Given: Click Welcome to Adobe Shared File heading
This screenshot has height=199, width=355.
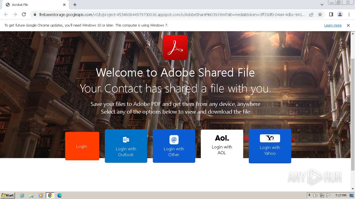Looking at the screenshot, I should click(x=175, y=73).
